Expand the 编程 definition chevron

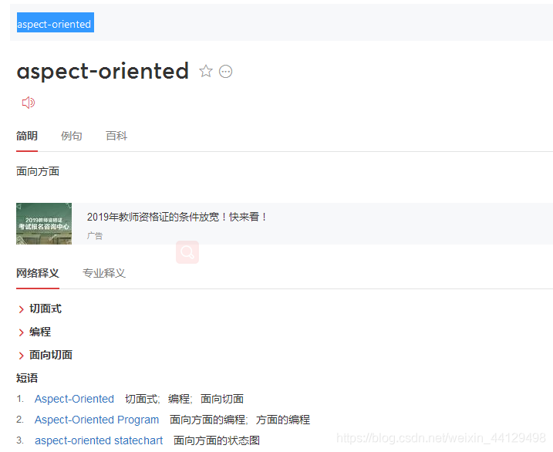pyautogui.click(x=21, y=332)
